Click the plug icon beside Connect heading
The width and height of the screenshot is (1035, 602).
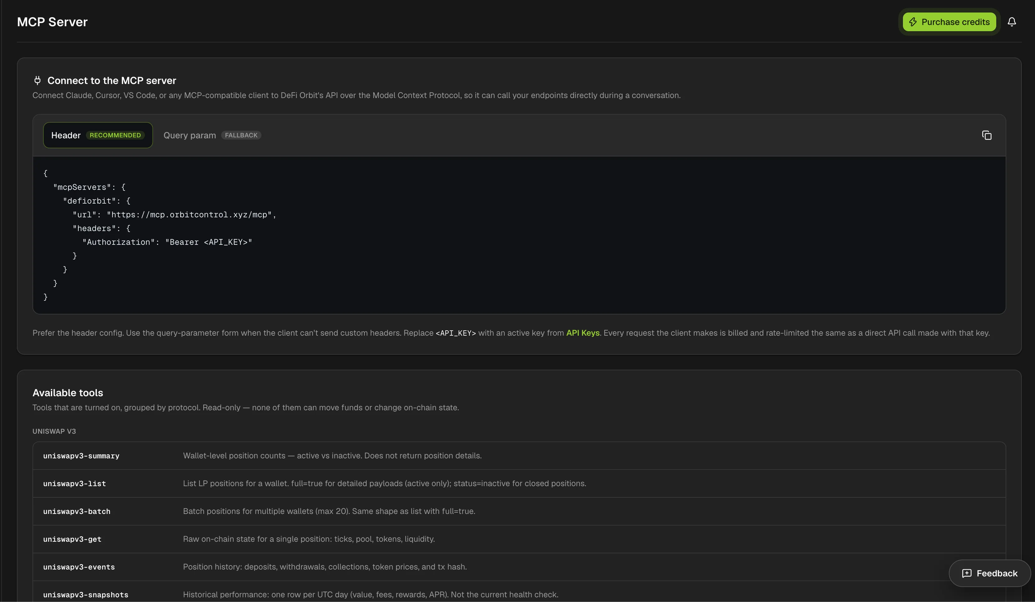[x=37, y=81]
